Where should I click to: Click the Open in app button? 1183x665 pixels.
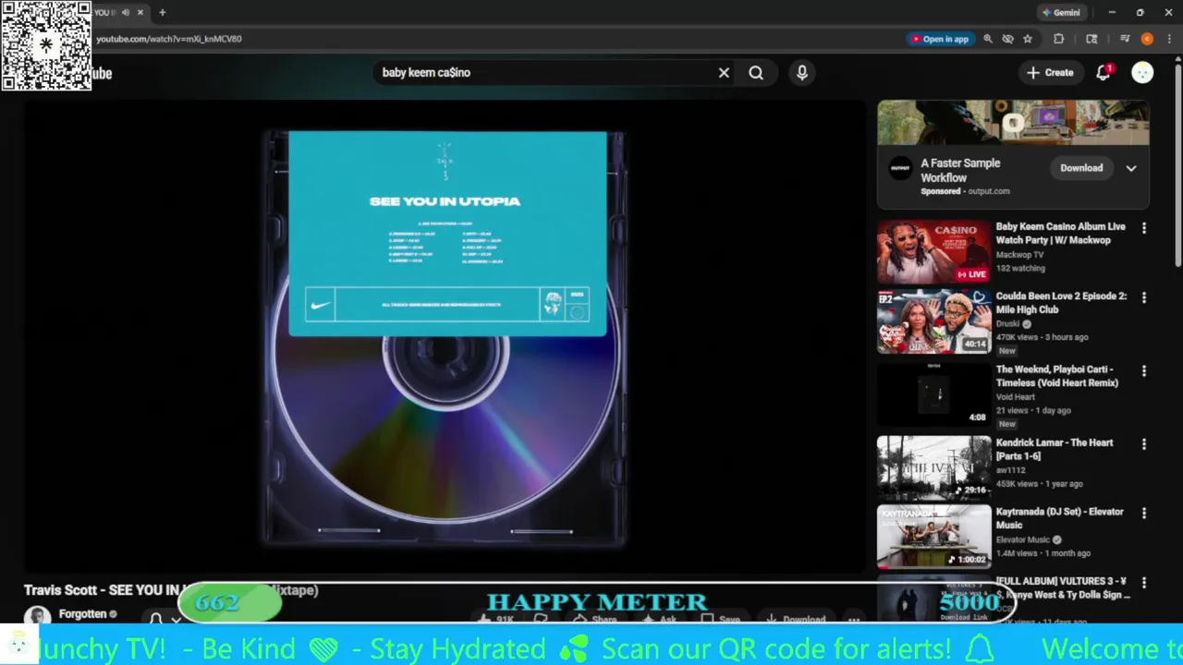(940, 39)
